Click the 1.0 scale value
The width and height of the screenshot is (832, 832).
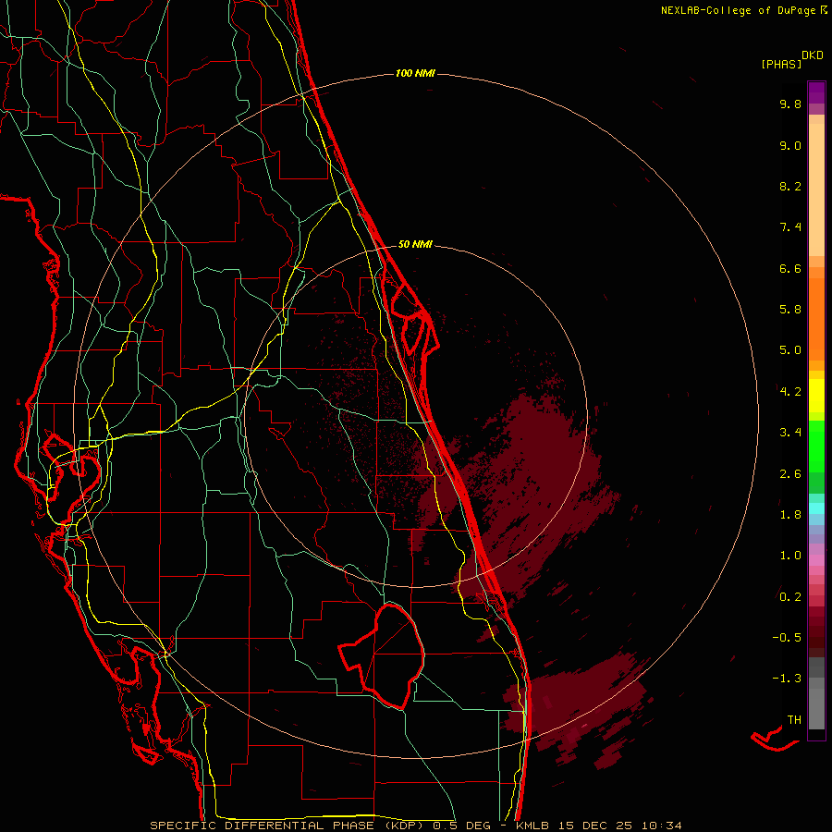[790, 556]
